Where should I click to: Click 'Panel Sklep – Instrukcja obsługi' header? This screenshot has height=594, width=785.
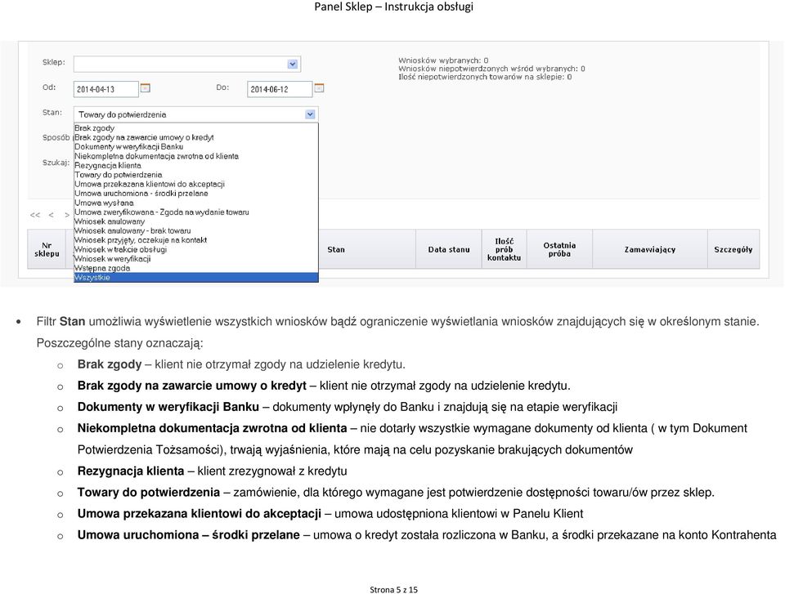393,7
